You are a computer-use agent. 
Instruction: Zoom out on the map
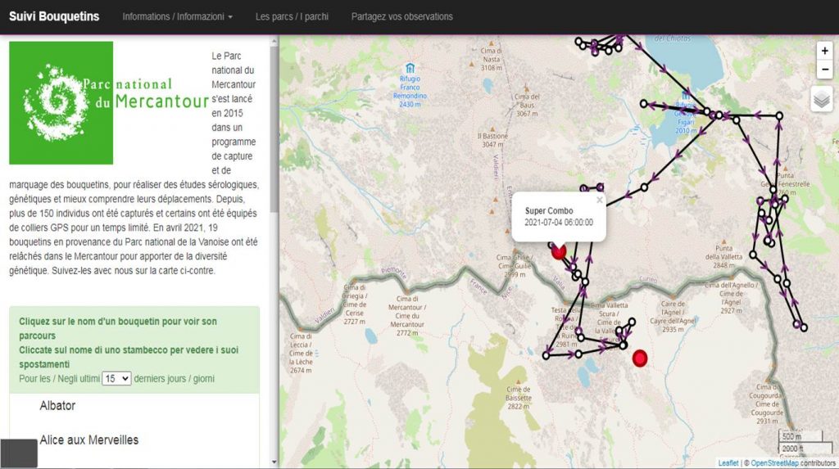pos(825,70)
